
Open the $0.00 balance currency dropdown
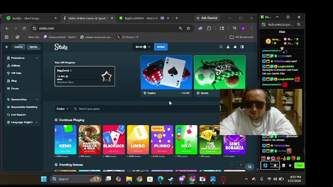[x=143, y=47]
